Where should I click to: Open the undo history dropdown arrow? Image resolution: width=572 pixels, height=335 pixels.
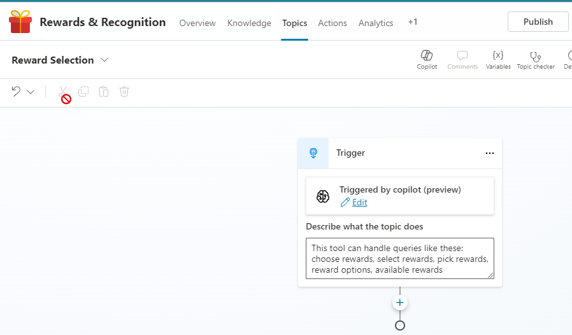(31, 92)
